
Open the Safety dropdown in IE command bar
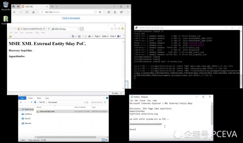[x=105, y=36]
